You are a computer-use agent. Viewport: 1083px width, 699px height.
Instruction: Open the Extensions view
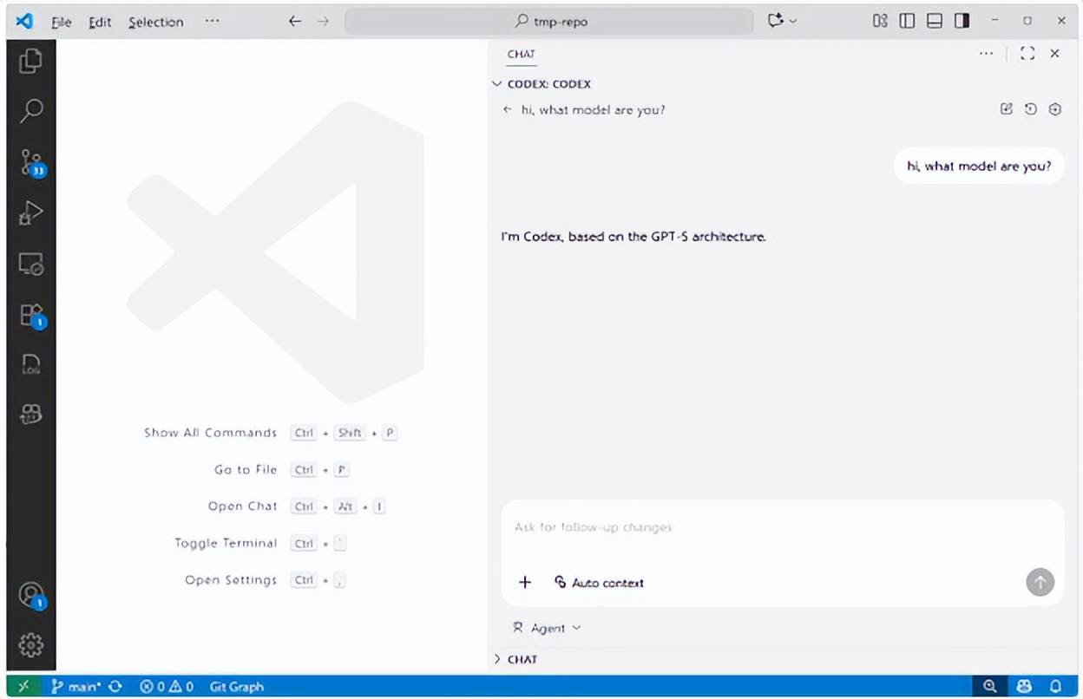click(31, 315)
